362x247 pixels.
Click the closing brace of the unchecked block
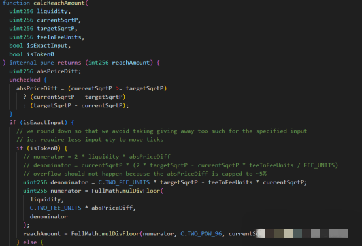(x=11, y=114)
